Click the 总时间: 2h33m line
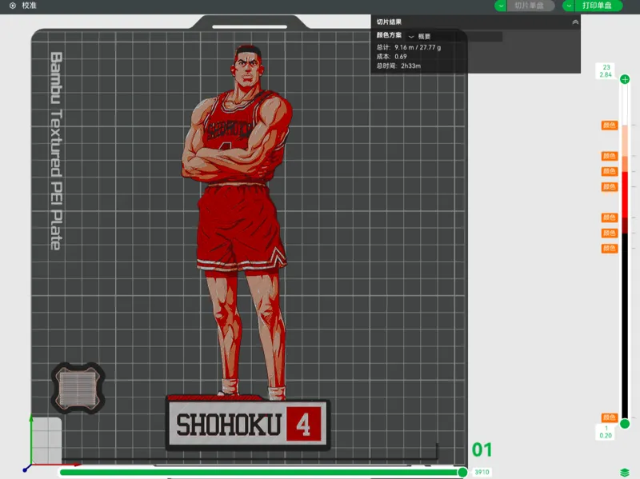640x479 pixels. pos(398,66)
